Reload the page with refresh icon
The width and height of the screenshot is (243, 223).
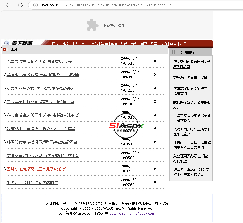pyautogui.click(x=20, y=5)
